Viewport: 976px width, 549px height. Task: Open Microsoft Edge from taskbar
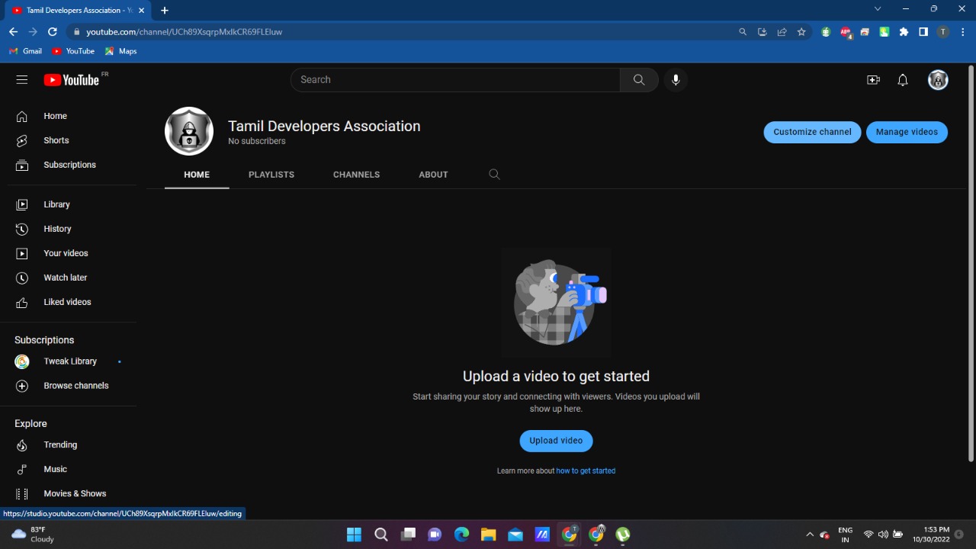(x=462, y=535)
